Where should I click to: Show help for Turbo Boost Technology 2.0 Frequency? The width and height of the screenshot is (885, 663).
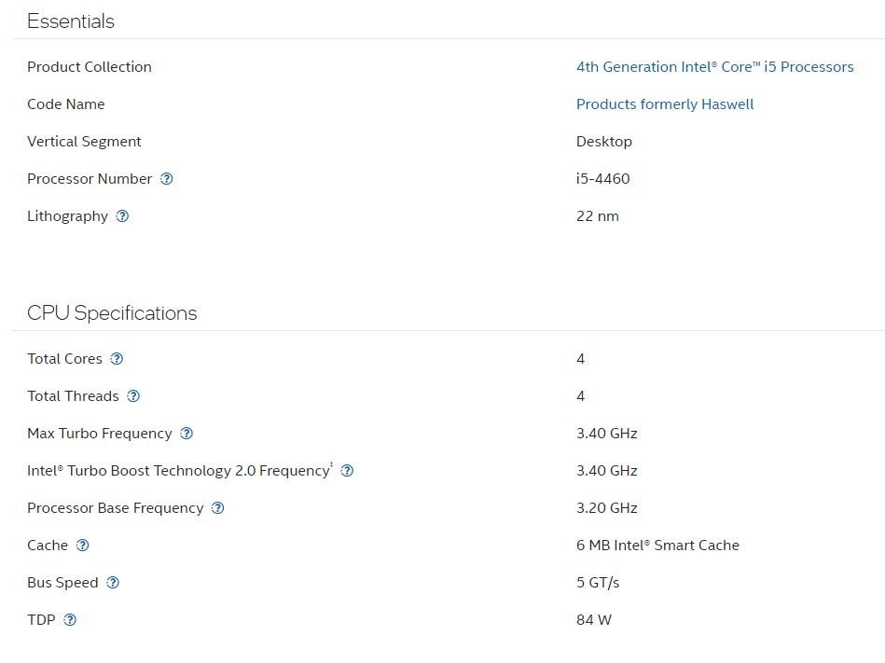(347, 471)
